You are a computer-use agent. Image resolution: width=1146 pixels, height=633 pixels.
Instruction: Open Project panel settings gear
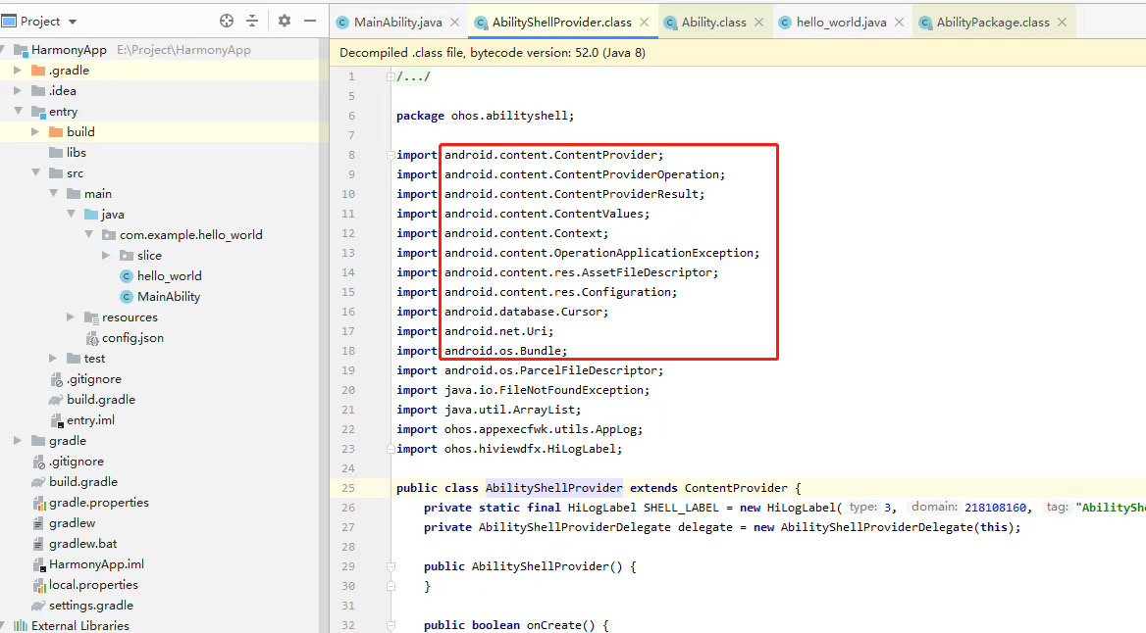click(x=285, y=22)
